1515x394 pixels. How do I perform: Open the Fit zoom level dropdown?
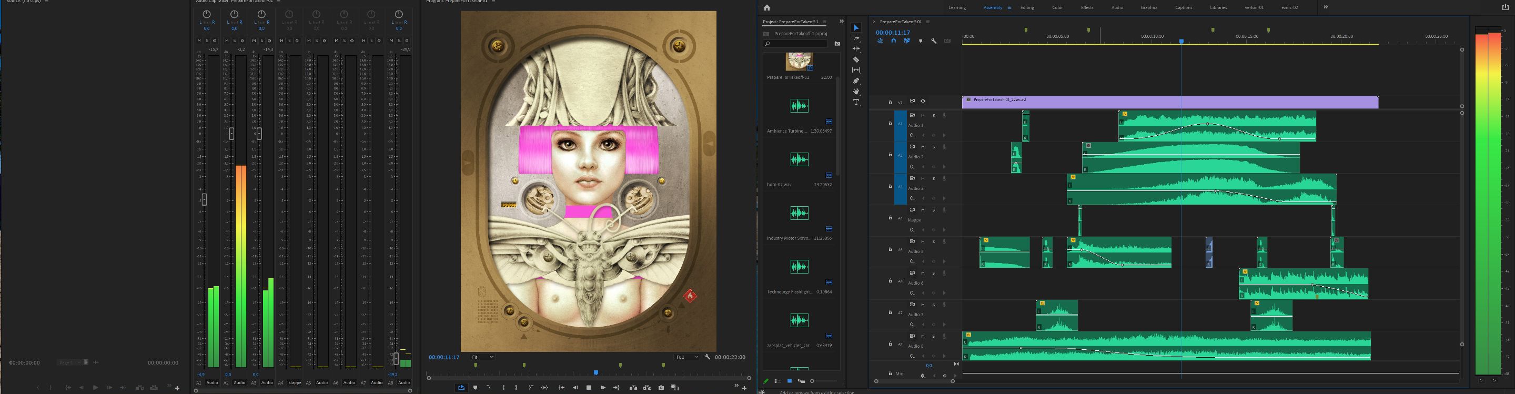click(x=482, y=357)
